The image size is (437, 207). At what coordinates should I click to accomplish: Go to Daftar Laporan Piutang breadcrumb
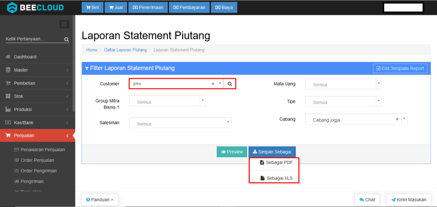point(125,50)
